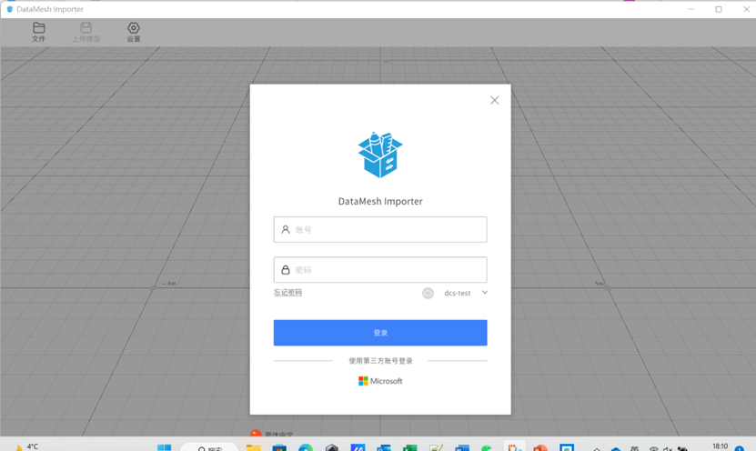This screenshot has height=451, width=756.
Task: Focus the 账号 account input field
Action: pos(387,230)
